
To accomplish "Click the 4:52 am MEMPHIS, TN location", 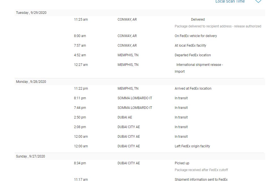I will click(128, 55).
